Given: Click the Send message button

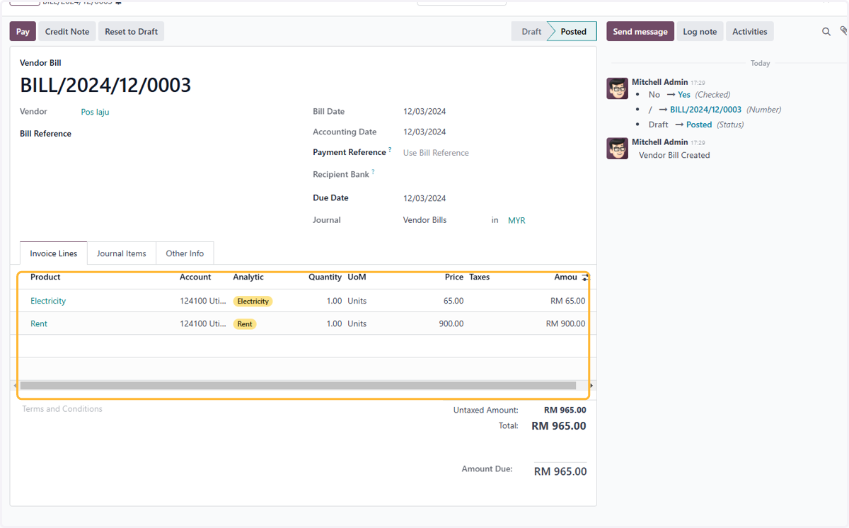Looking at the screenshot, I should click(x=640, y=31).
